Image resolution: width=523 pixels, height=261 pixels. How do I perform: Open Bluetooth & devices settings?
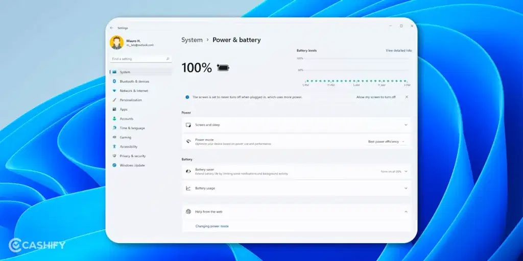pyautogui.click(x=141, y=81)
